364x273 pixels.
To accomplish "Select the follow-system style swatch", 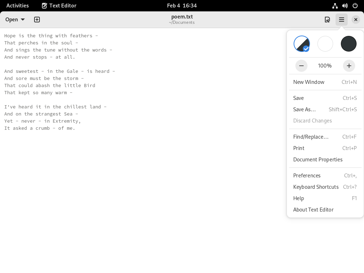I will pyautogui.click(x=302, y=44).
